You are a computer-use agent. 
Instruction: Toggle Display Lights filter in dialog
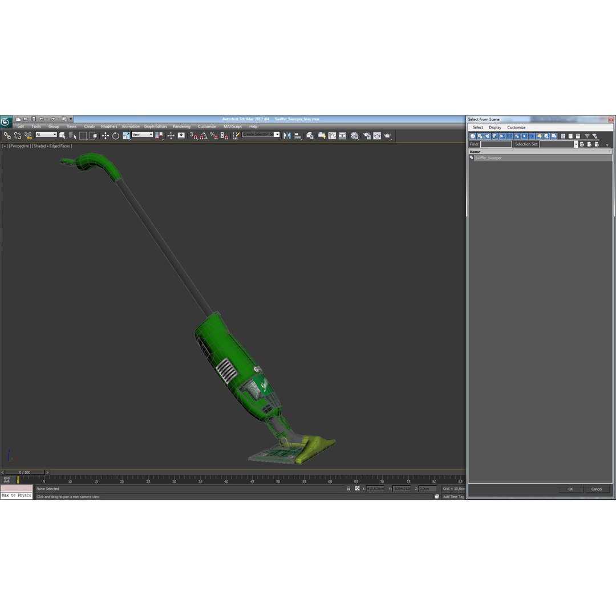coord(488,136)
